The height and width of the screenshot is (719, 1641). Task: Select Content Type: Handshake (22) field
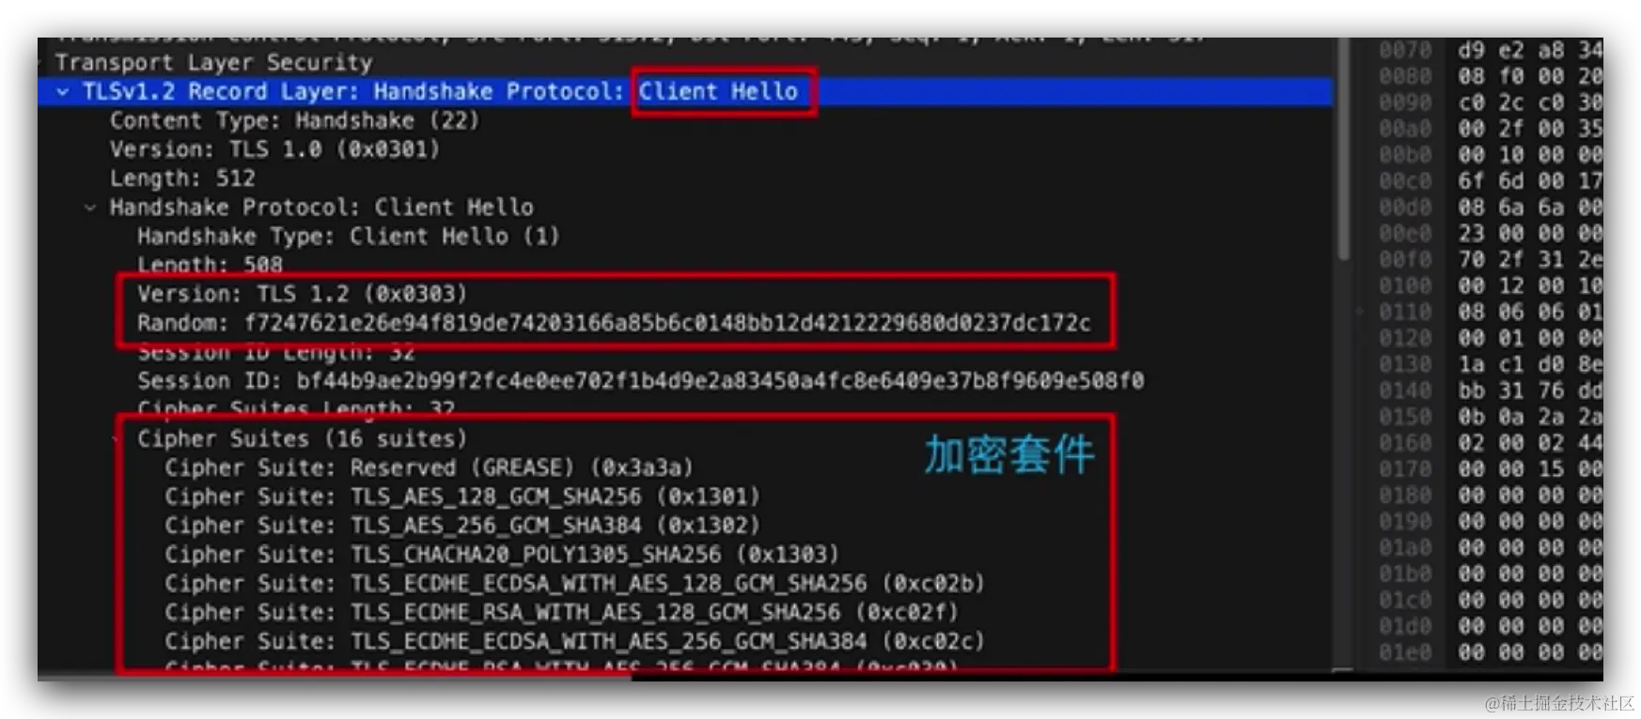(294, 121)
